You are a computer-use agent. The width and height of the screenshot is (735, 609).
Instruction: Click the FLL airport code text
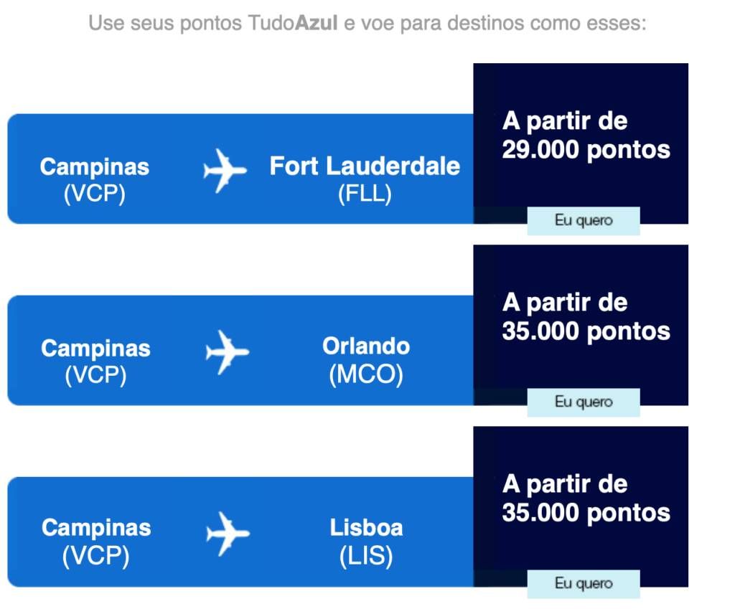365,194
